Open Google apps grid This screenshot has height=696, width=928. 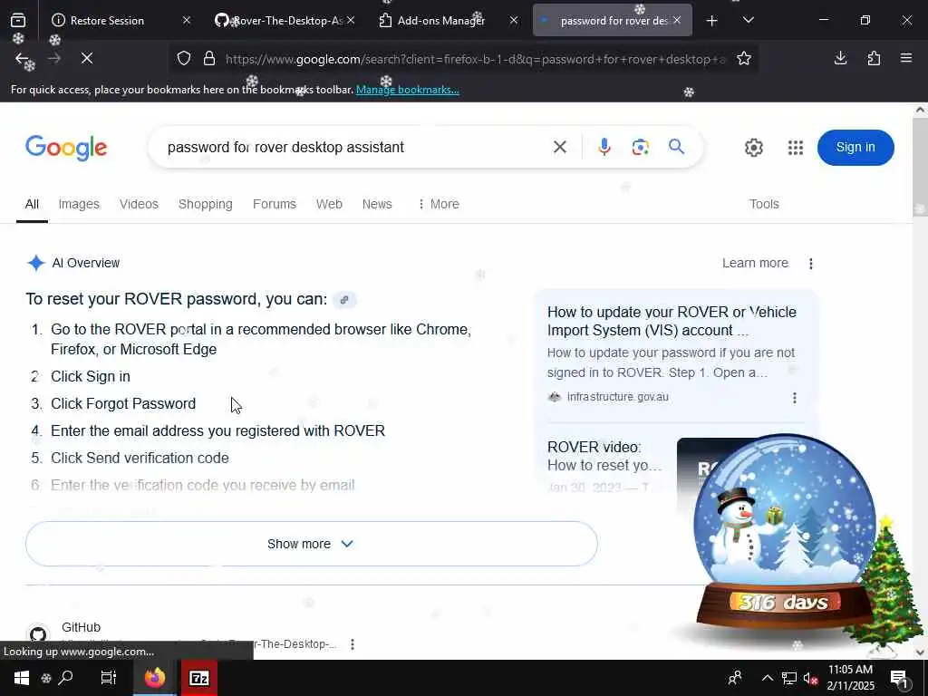pos(796,148)
